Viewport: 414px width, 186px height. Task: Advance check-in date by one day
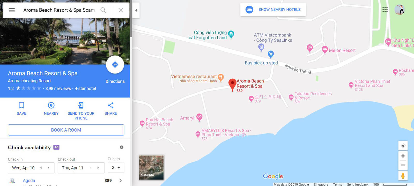(48, 168)
